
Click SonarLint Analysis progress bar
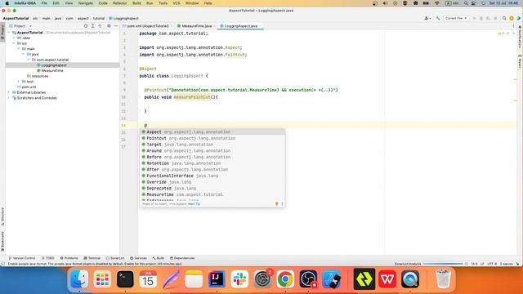(443, 264)
